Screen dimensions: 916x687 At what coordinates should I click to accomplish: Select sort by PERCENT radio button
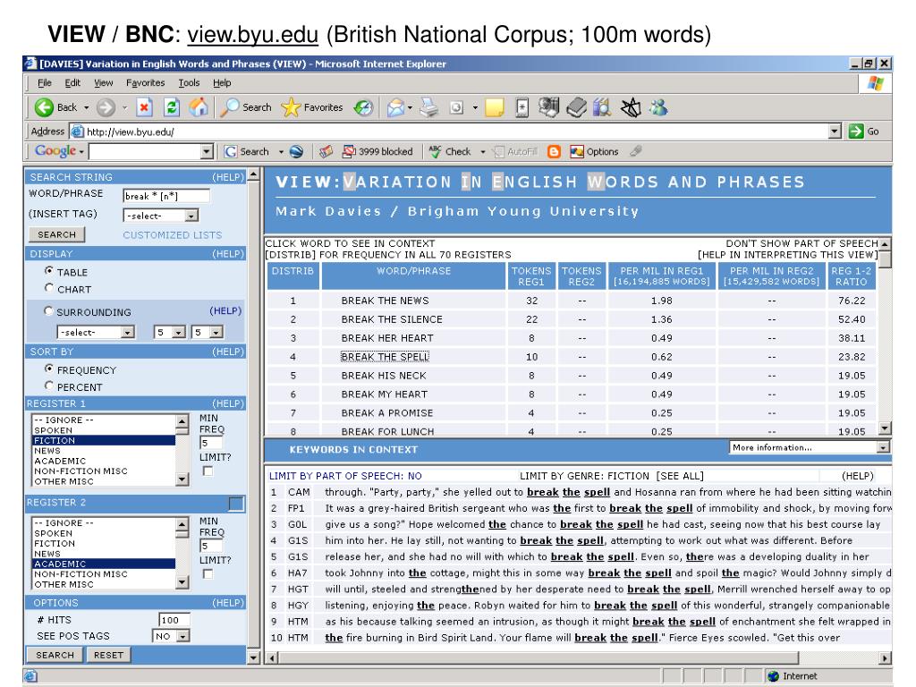point(49,386)
